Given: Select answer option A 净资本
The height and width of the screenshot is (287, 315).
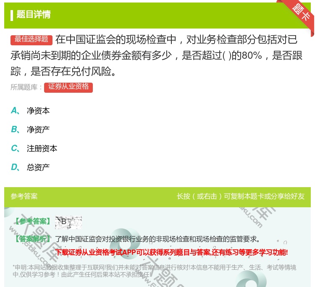Looking at the screenshot, I should [30, 111].
